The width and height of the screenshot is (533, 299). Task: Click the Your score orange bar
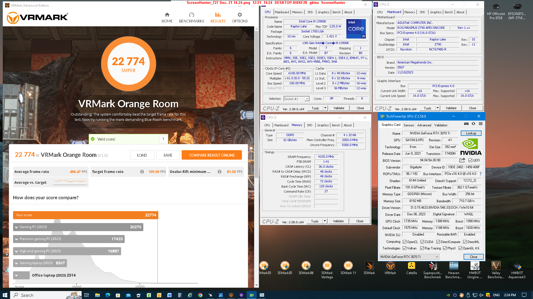[86, 215]
